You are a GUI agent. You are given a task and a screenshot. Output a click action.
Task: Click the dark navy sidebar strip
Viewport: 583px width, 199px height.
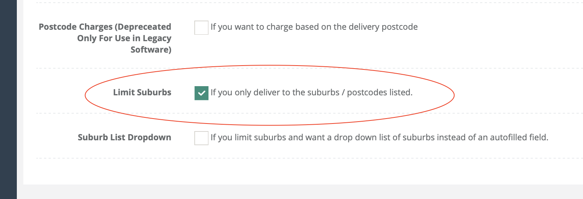tap(8, 99)
